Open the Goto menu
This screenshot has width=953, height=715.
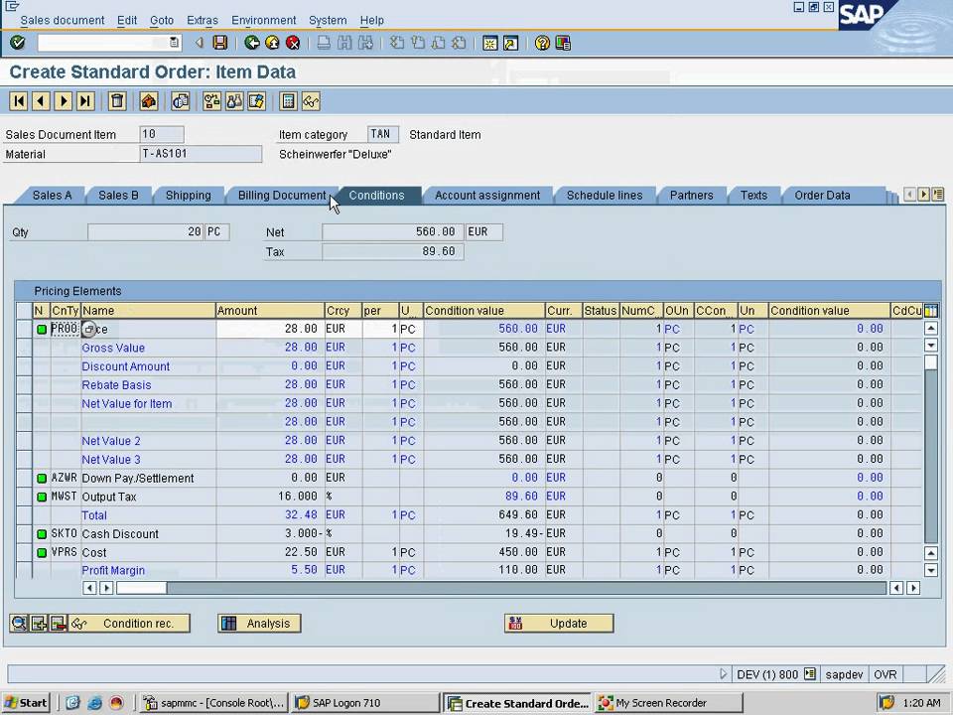click(162, 20)
